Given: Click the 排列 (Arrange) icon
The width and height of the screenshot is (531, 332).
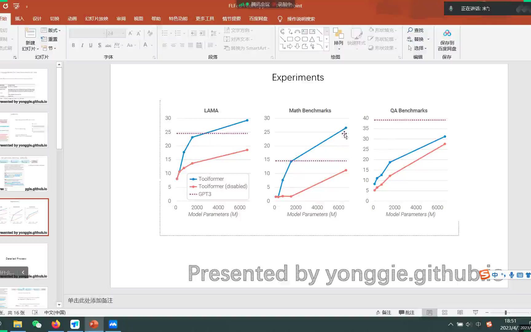Looking at the screenshot, I should pyautogui.click(x=338, y=37).
